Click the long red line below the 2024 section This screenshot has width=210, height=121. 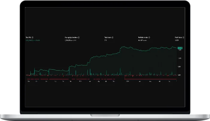point(150,79)
